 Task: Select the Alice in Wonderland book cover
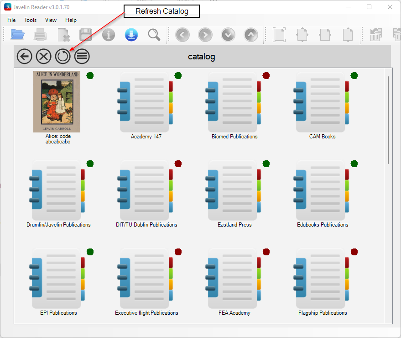click(x=57, y=102)
